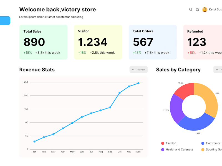Click the Oct data point on revenue chart
This screenshot has height=166, width=222.
coord(120,93)
